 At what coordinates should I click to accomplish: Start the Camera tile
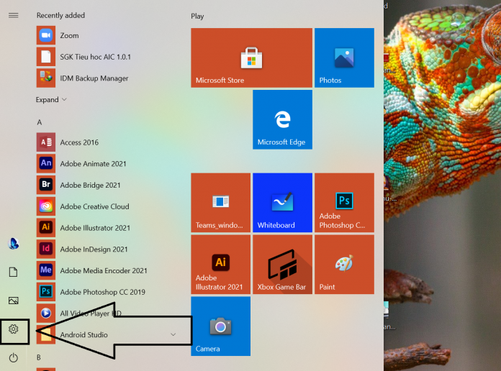[x=220, y=326]
